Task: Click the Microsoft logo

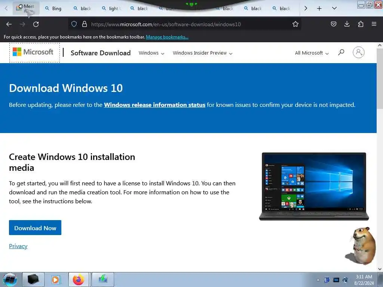Action: click(33, 52)
